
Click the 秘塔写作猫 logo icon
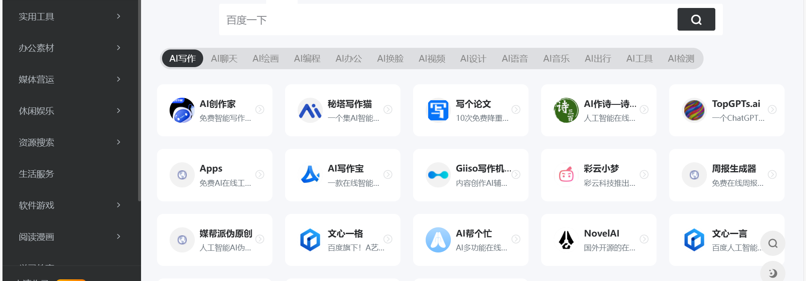pyautogui.click(x=310, y=110)
